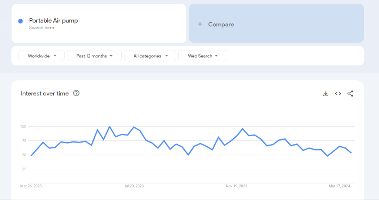The width and height of the screenshot is (379, 200).
Task: Open the help icon beside Interest over time
Action: pyautogui.click(x=76, y=93)
